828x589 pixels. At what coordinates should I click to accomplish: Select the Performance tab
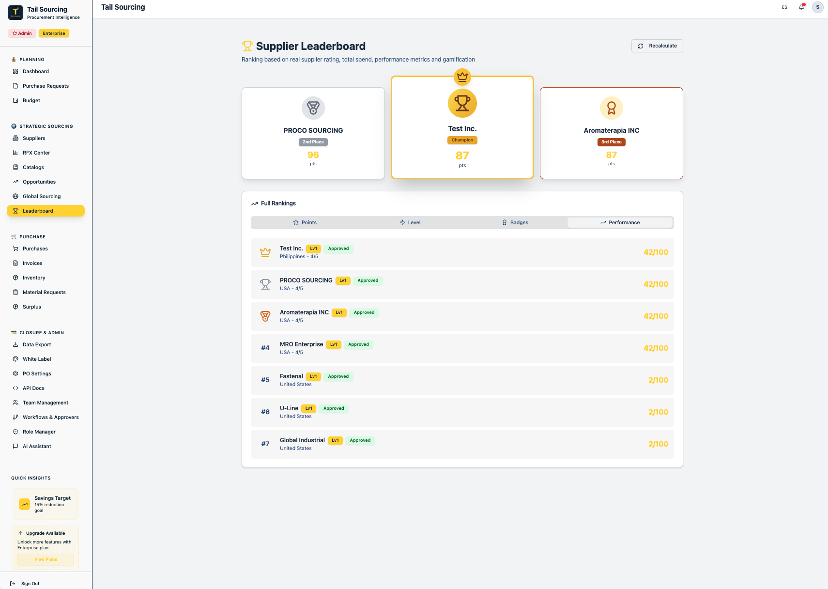point(620,222)
